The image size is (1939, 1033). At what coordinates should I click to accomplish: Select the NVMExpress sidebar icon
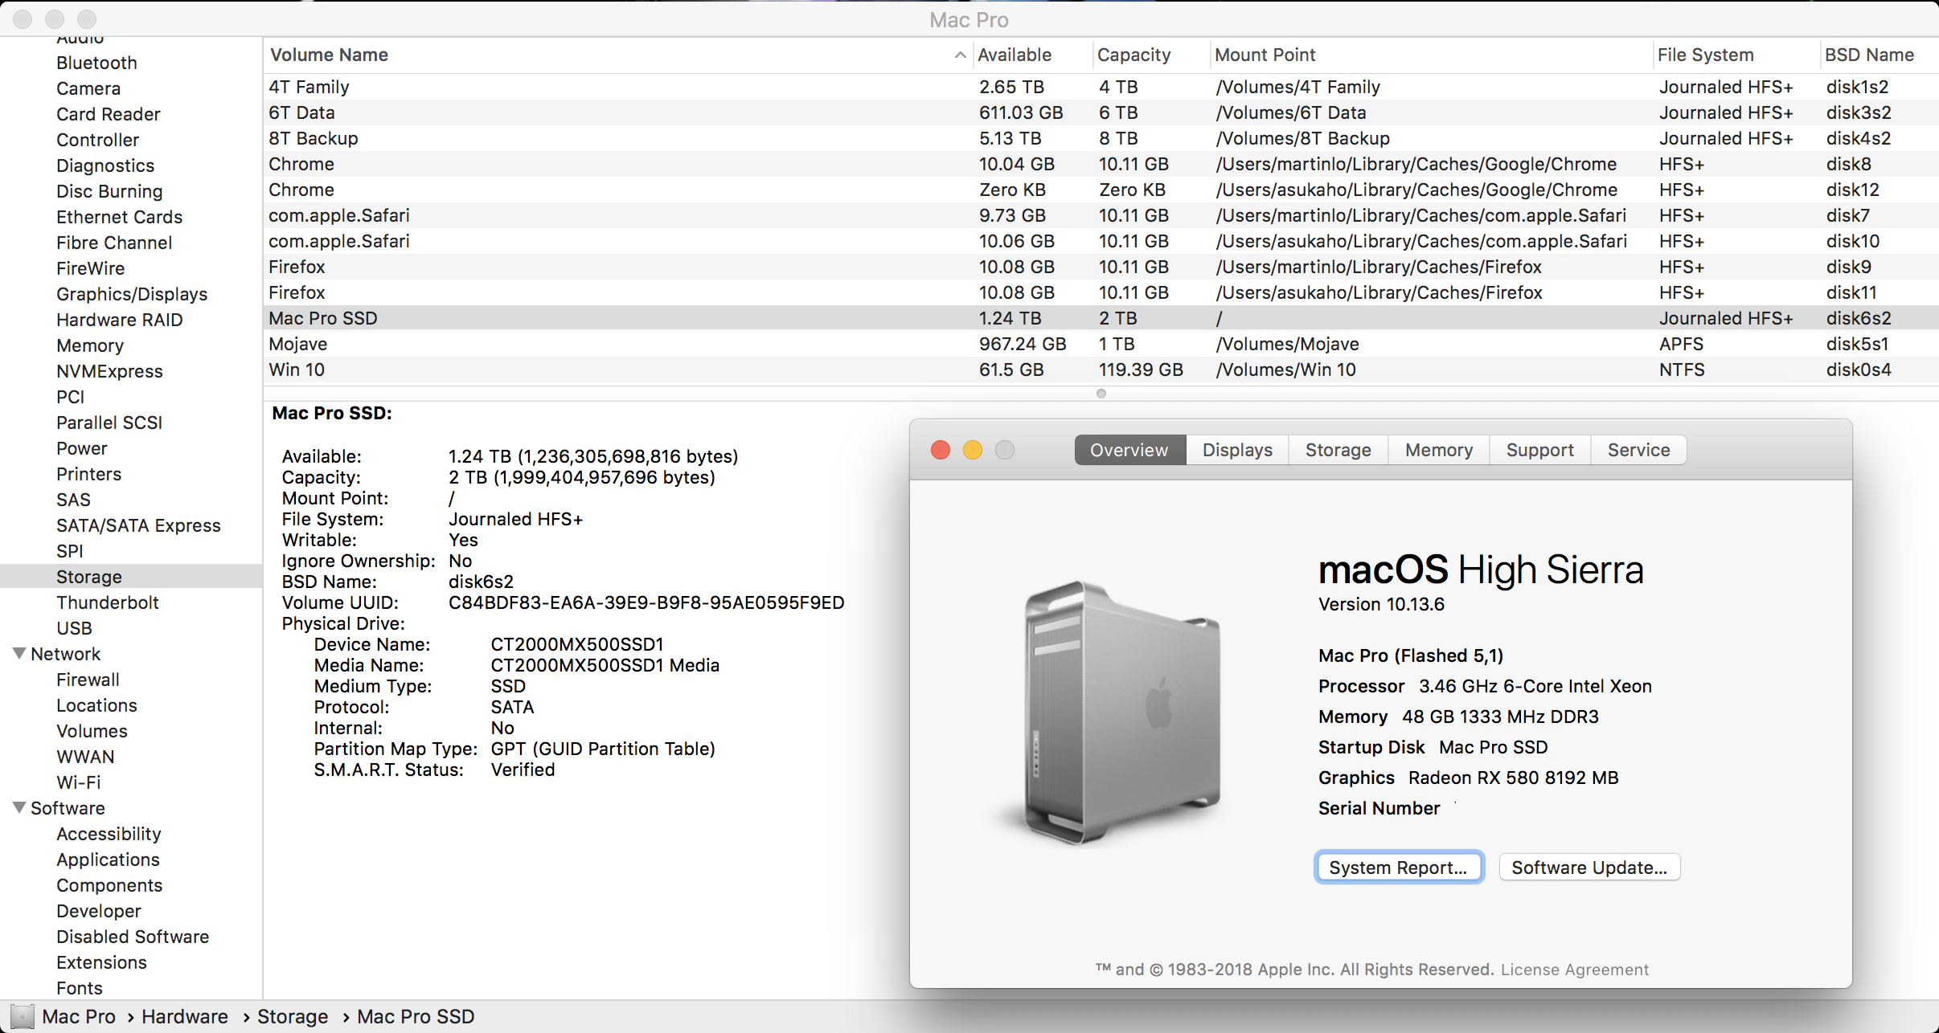pos(109,372)
